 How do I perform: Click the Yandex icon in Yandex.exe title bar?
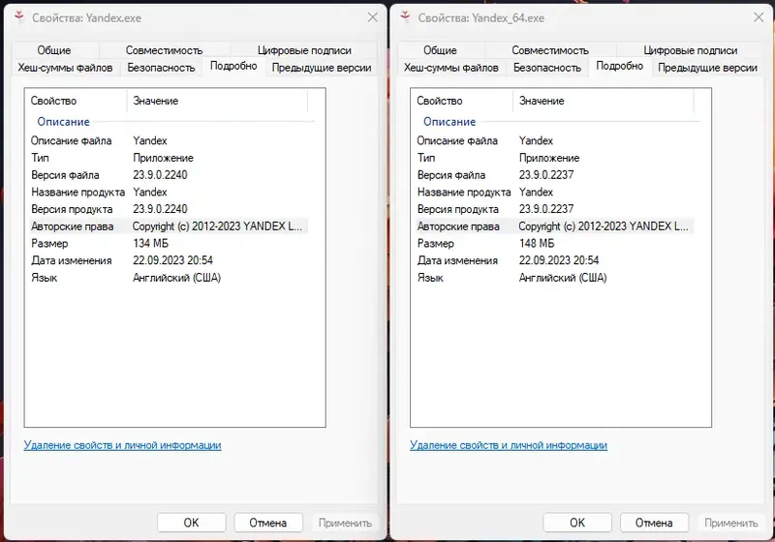(x=19, y=17)
